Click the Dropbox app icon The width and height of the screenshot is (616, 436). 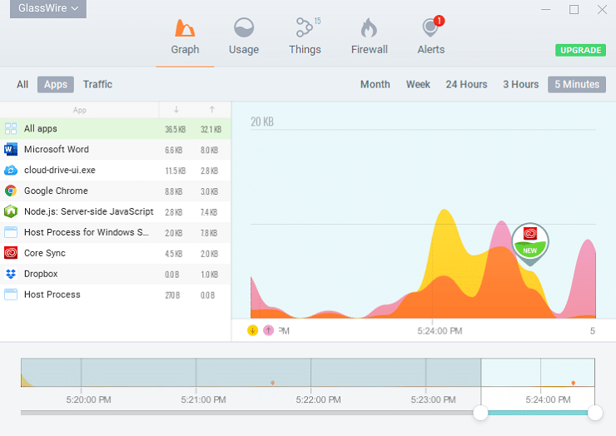pos(11,274)
